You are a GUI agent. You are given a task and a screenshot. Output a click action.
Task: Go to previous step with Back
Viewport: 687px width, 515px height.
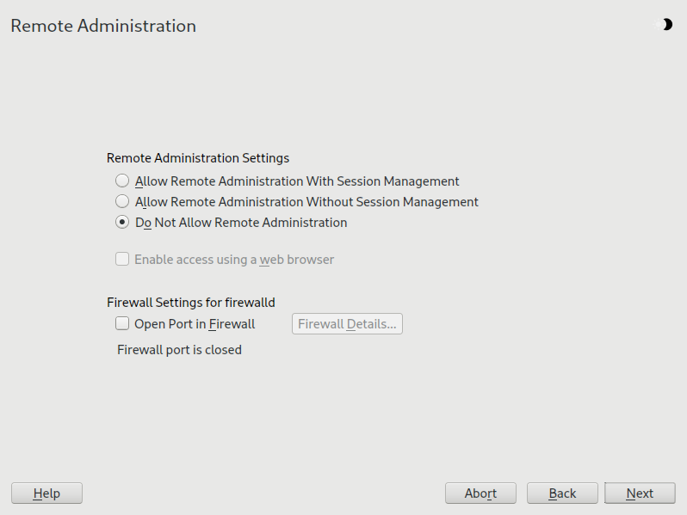(562, 494)
